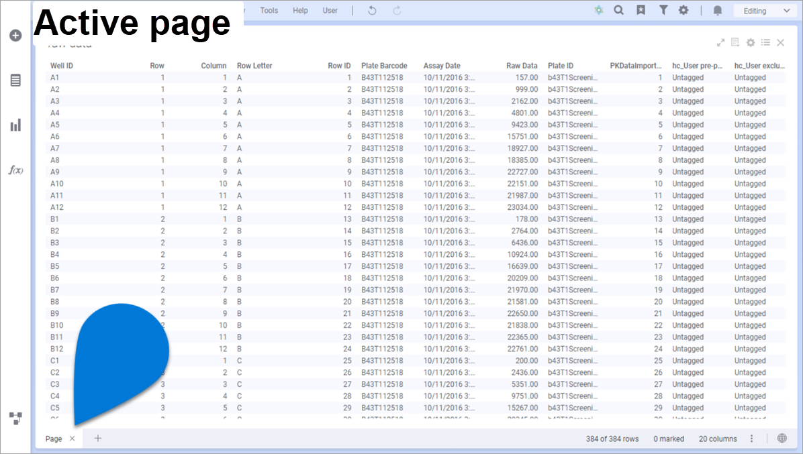Open the notifications bell icon
This screenshot has height=454, width=803.
[718, 10]
